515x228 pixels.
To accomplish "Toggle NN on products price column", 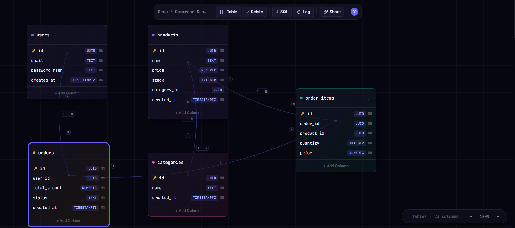I will tap(222, 70).
